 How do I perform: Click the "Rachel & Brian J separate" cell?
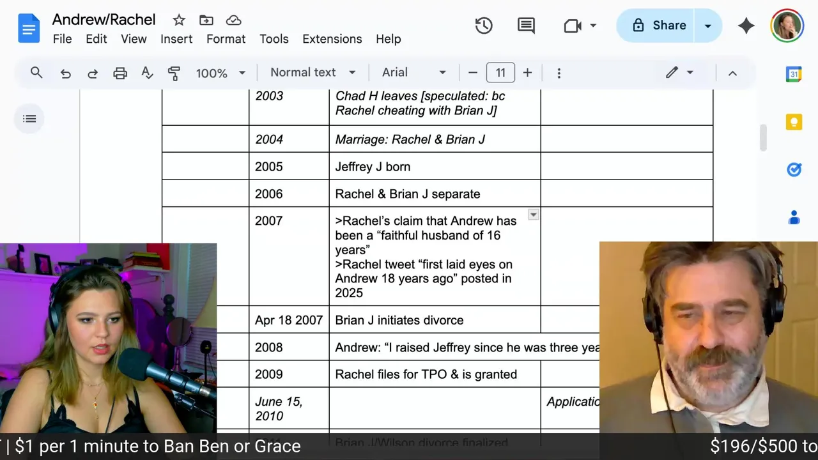pos(435,194)
